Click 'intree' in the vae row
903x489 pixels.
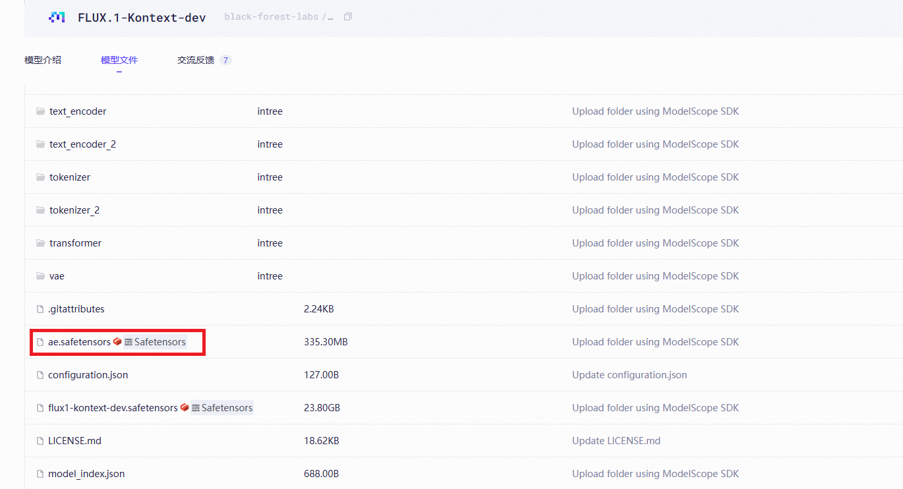point(270,276)
